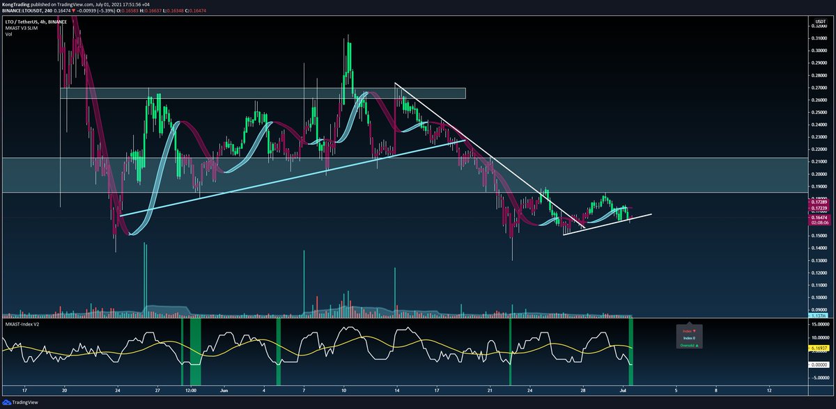
Task: Click the 15.00000 indicator scale label
Action: pos(819,325)
